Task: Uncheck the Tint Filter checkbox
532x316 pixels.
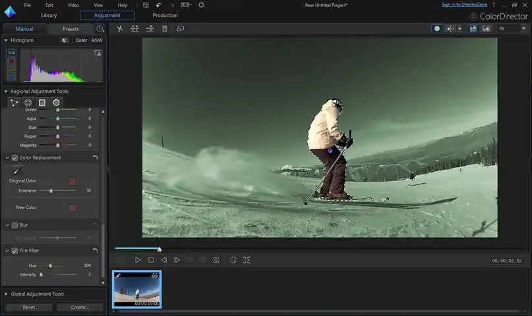Action: [x=15, y=251]
